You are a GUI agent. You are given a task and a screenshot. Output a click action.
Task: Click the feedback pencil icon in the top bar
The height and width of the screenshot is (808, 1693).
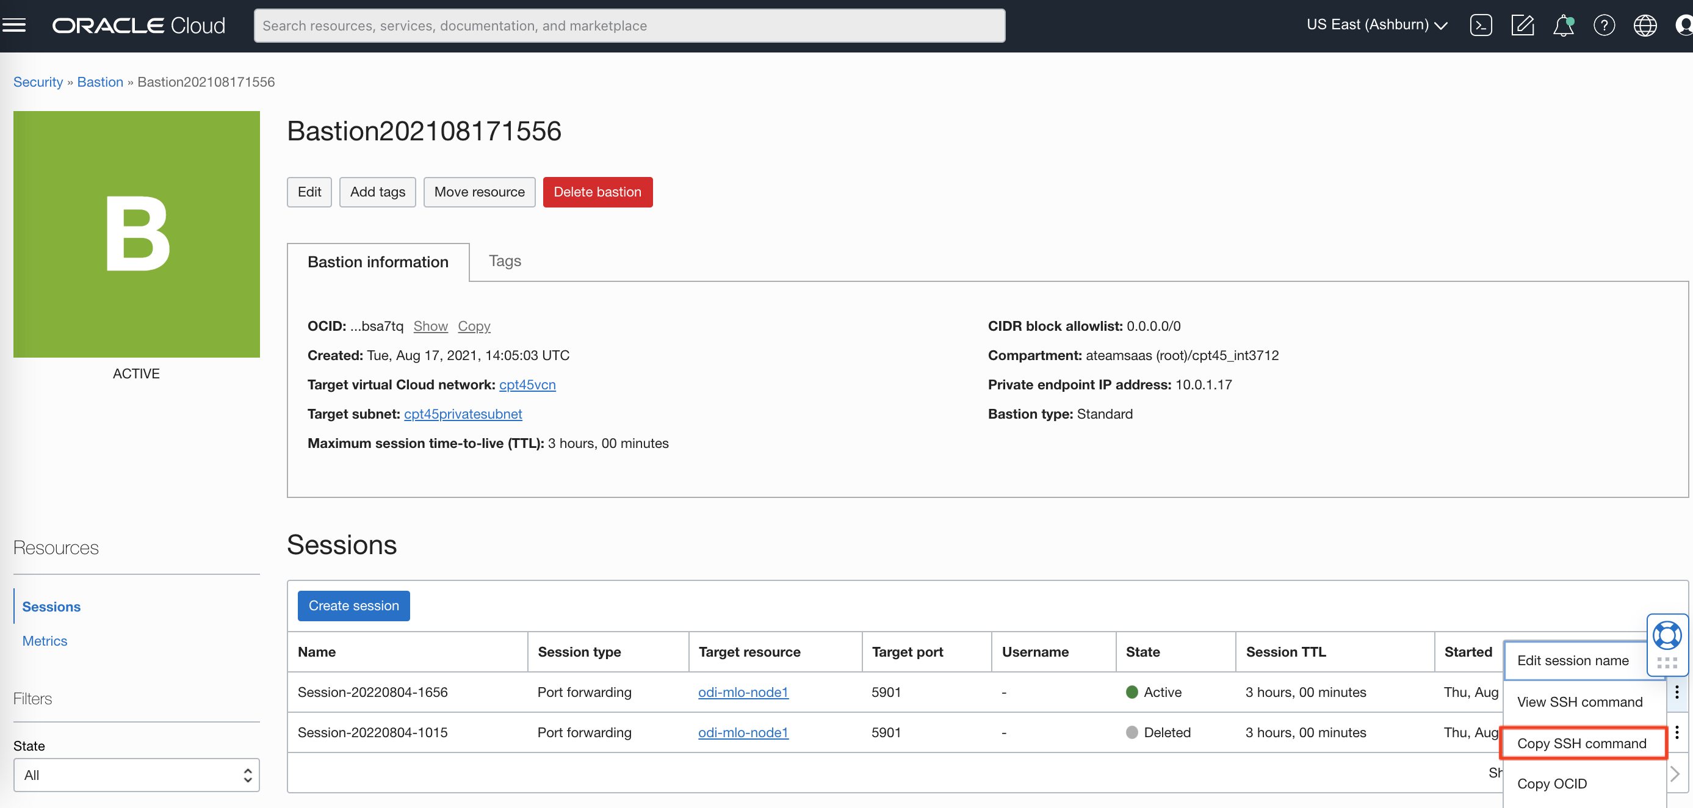click(x=1523, y=25)
